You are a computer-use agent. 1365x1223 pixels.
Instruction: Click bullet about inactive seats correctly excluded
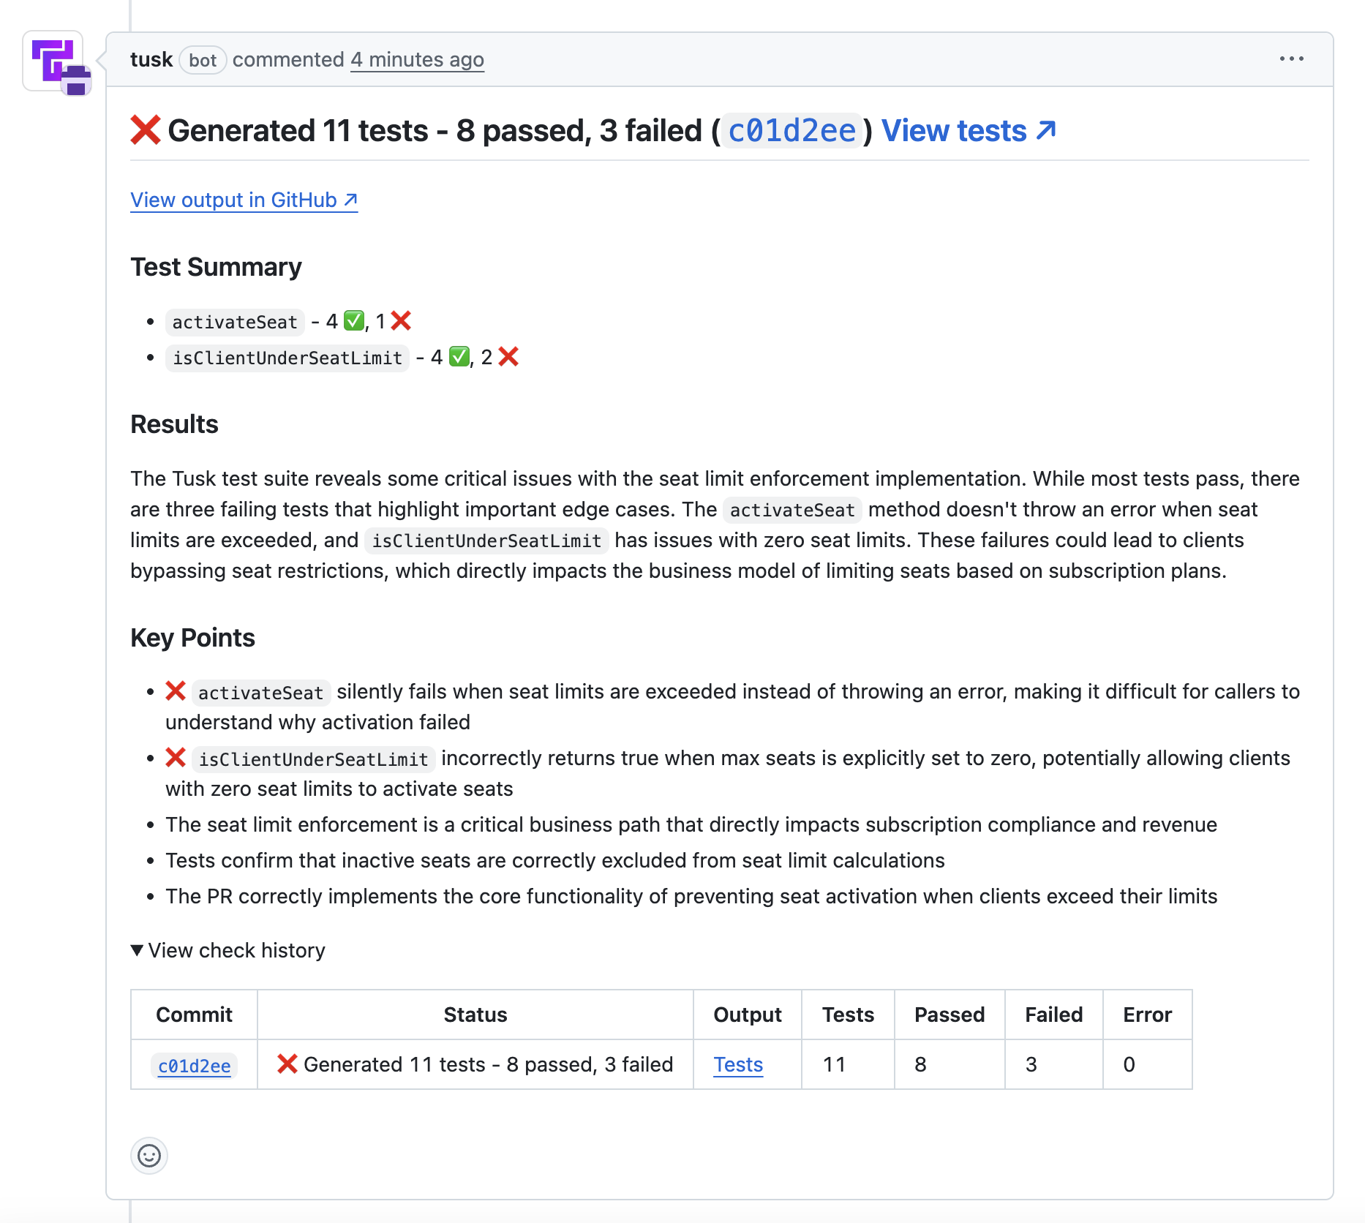[555, 860]
